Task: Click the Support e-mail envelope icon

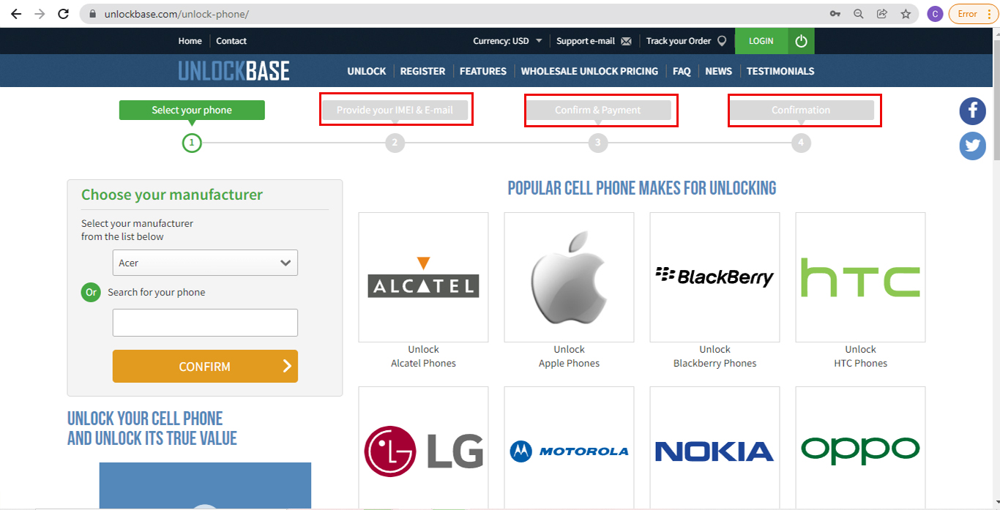Action: click(626, 42)
